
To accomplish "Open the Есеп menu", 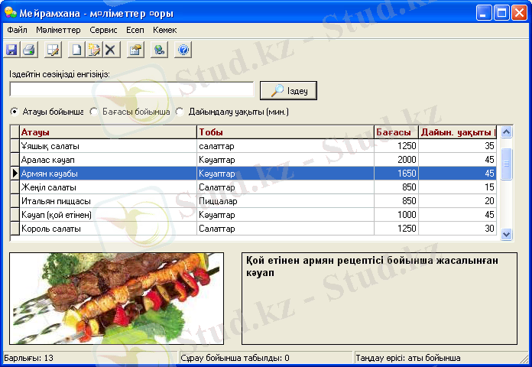I will click(x=135, y=31).
